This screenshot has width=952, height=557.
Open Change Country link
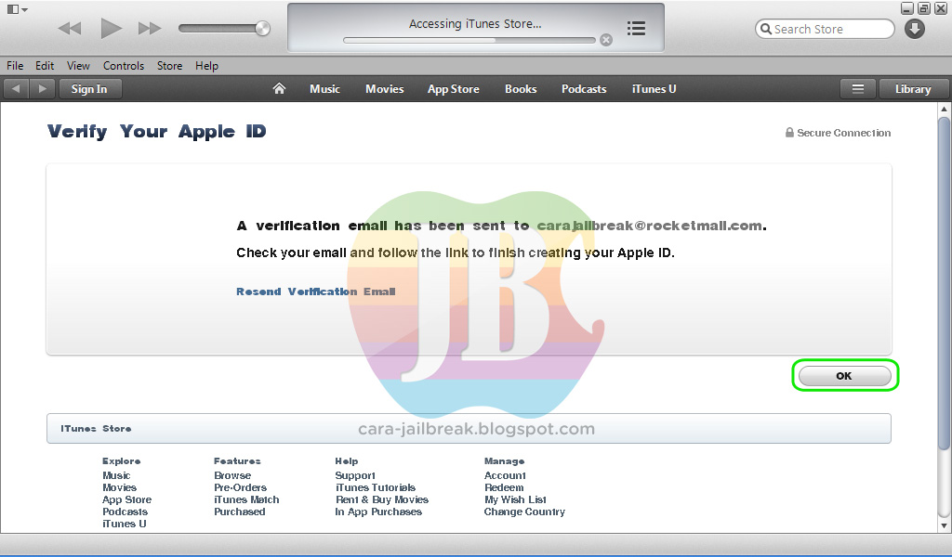(524, 512)
